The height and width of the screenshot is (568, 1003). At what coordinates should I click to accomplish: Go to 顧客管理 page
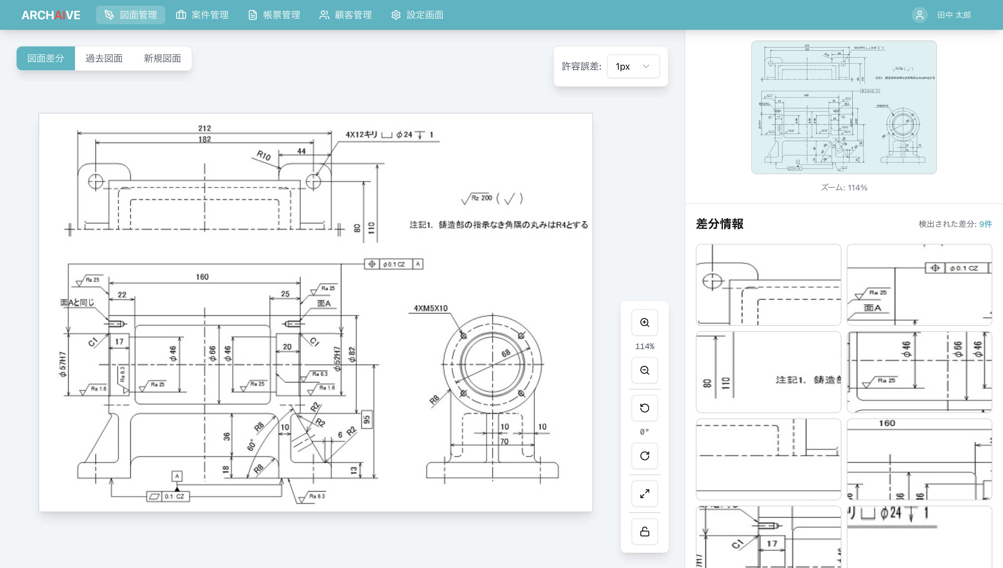346,15
